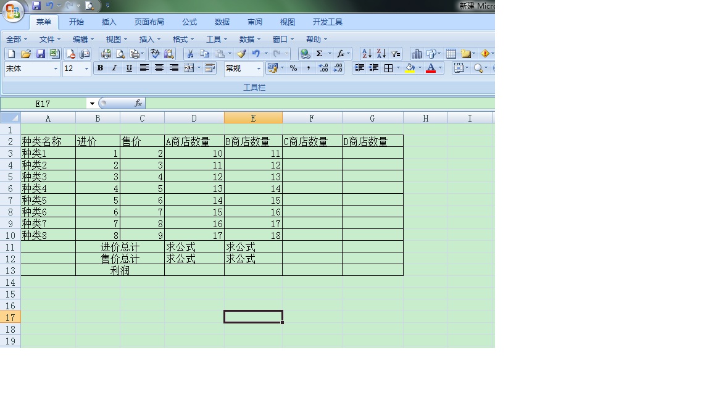Open a file with the folder icon

(x=26, y=54)
